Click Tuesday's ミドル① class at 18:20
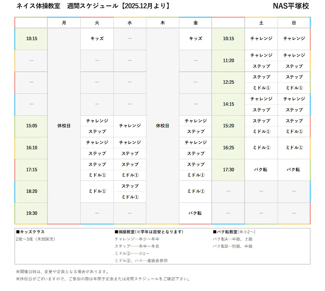Screen dimensions: 325x291 [x=97, y=191]
